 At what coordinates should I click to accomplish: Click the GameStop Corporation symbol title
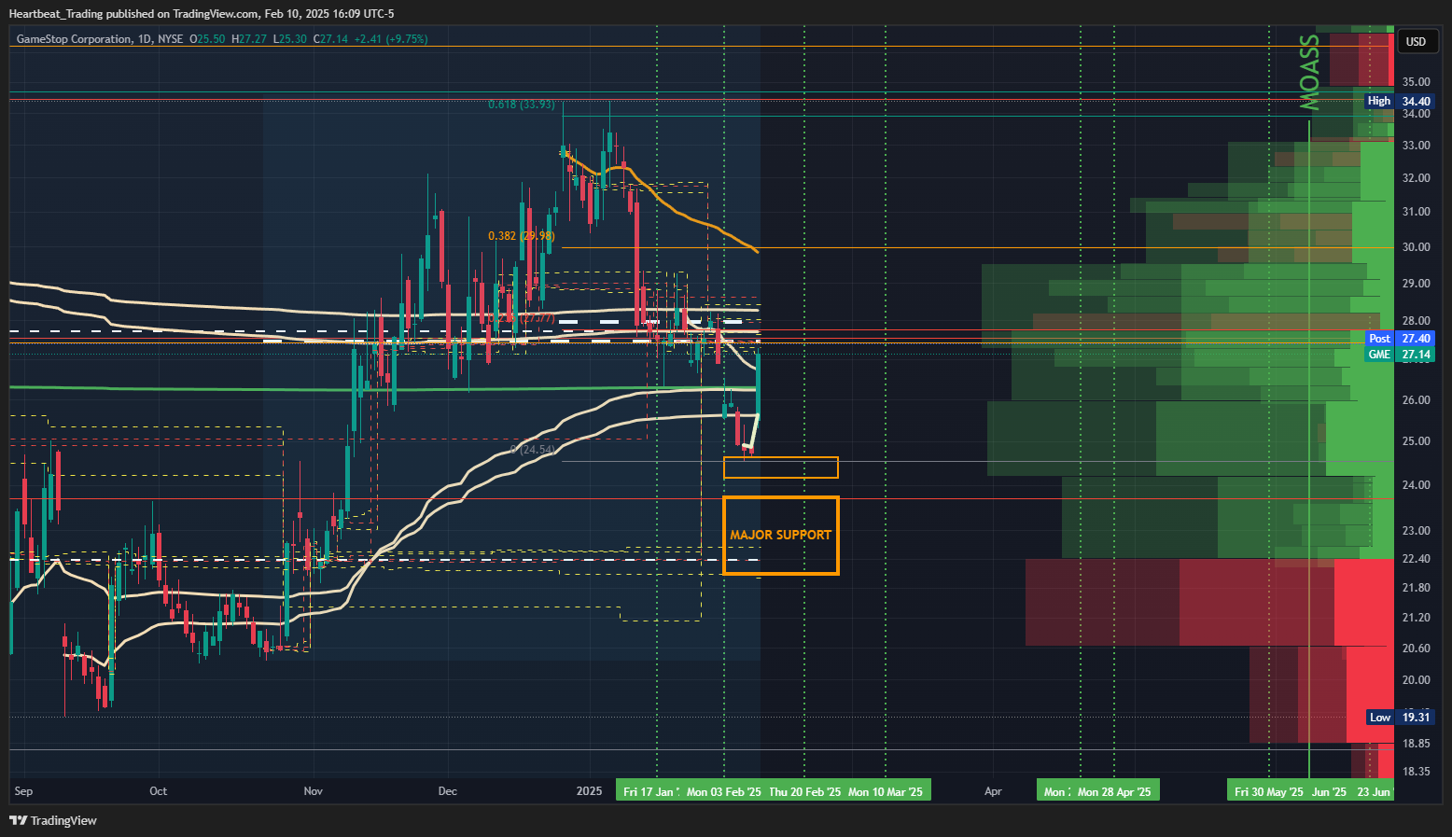(x=74, y=39)
